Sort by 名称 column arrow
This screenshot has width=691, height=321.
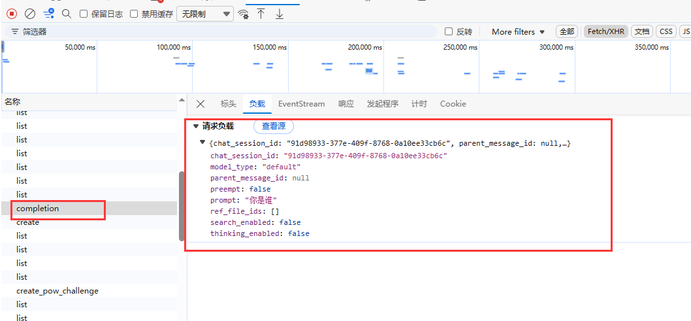182,100
